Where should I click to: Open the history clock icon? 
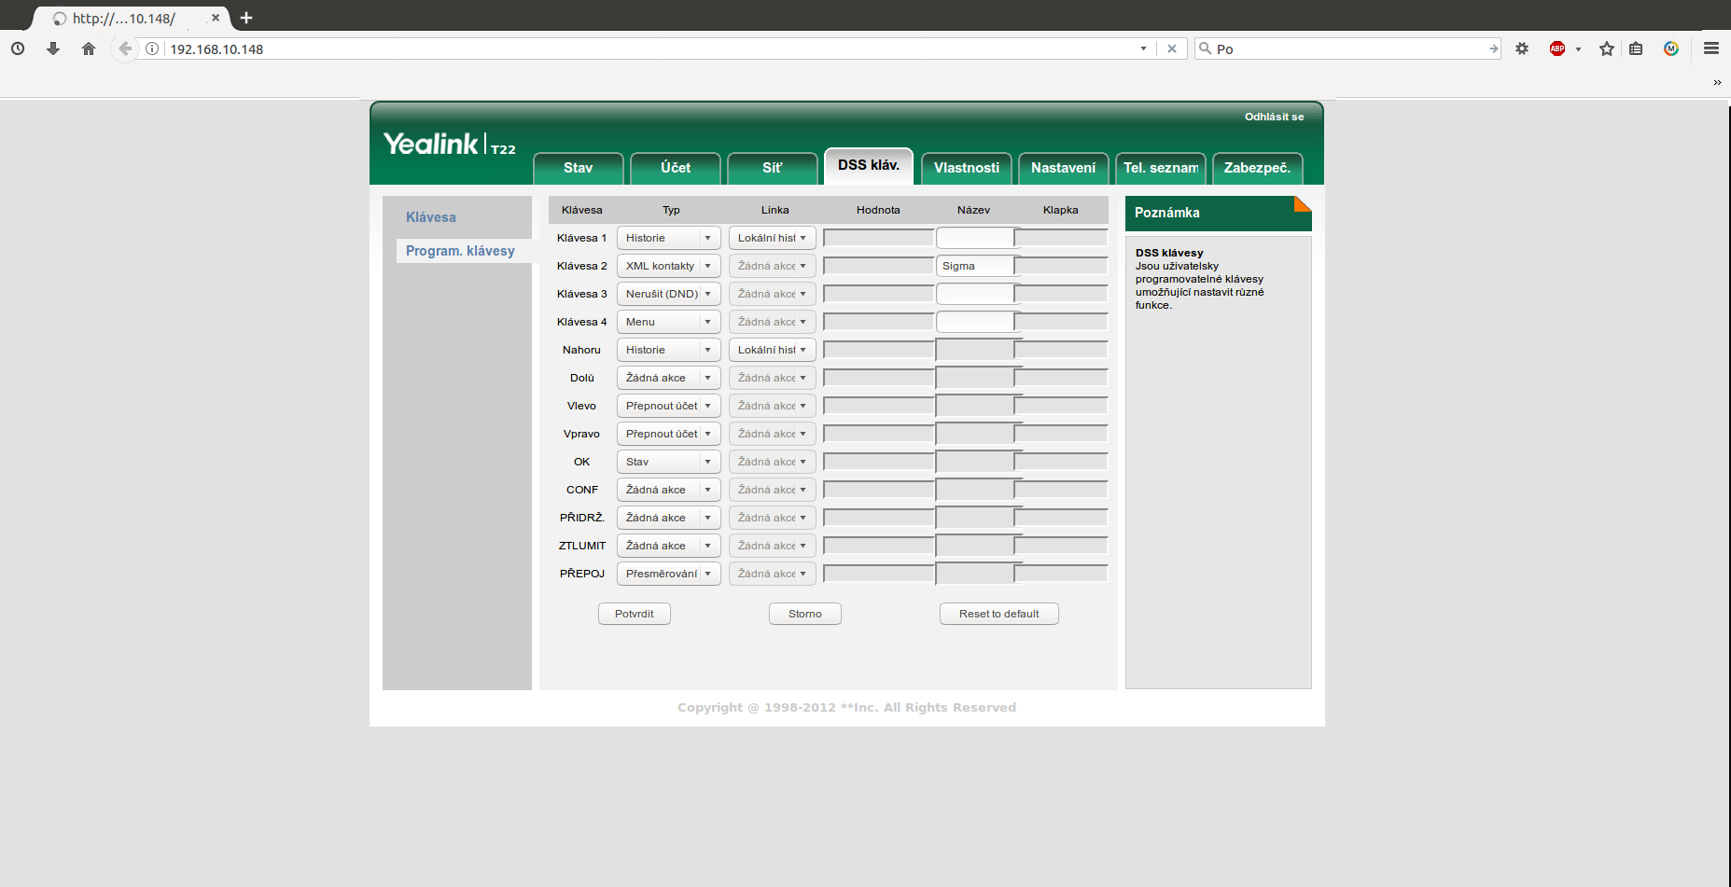[18, 49]
